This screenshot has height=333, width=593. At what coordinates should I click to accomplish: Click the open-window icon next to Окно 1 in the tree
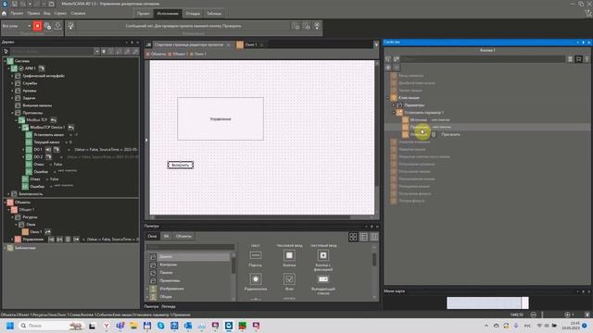coord(47,232)
